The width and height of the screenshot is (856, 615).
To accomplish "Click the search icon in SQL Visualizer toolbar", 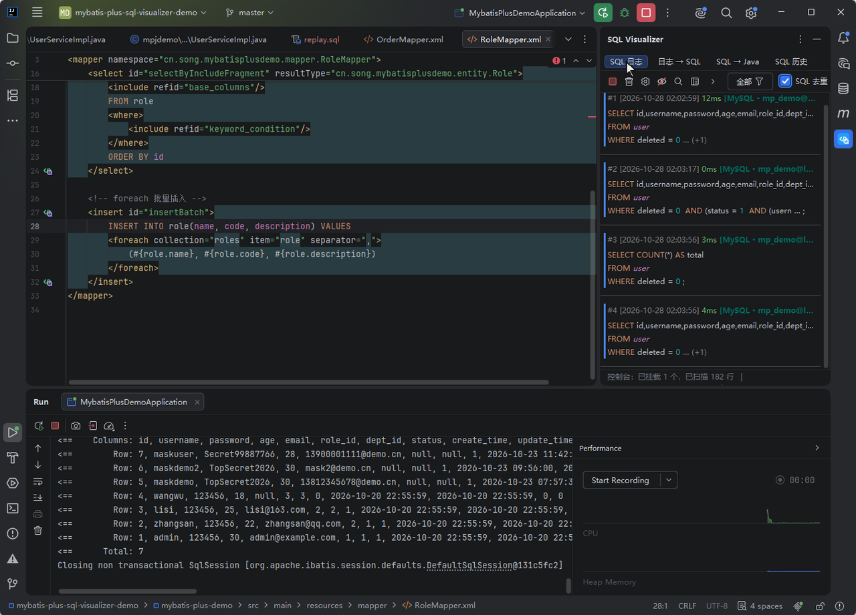I will pyautogui.click(x=678, y=82).
